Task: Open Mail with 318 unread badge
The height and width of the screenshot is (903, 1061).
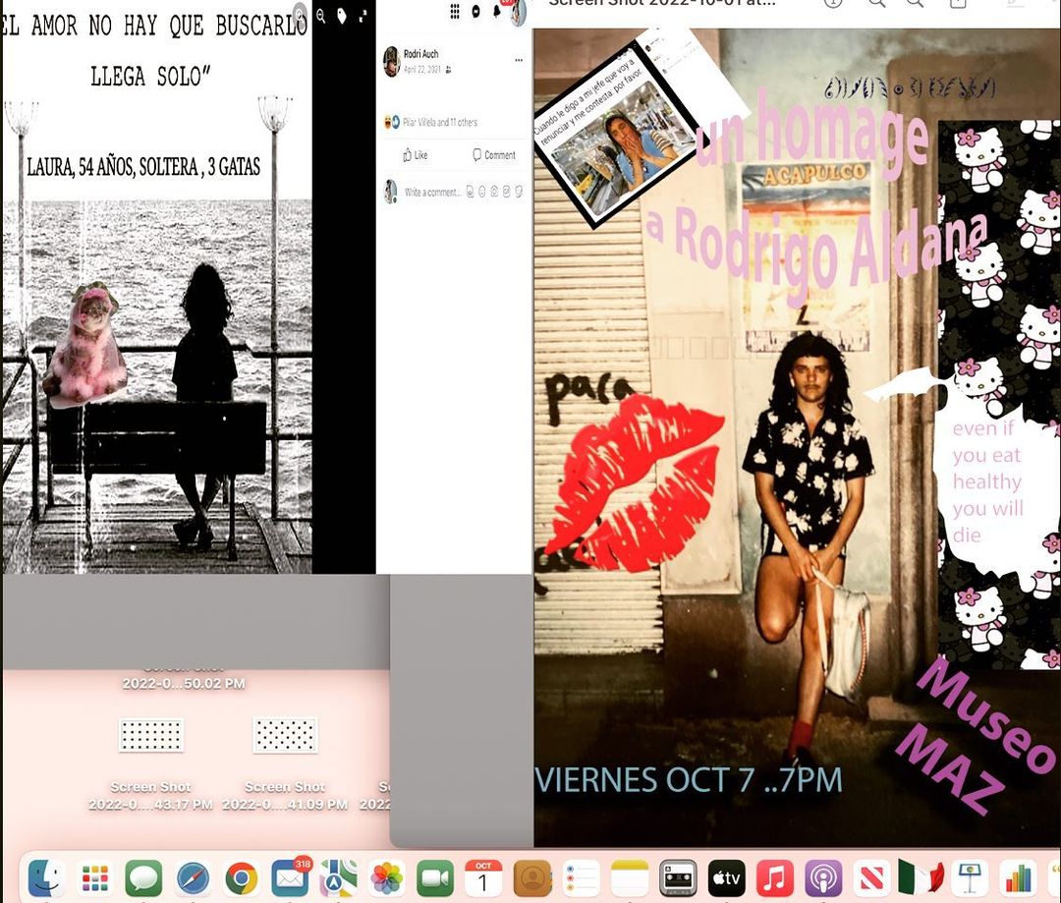Action: 290,877
